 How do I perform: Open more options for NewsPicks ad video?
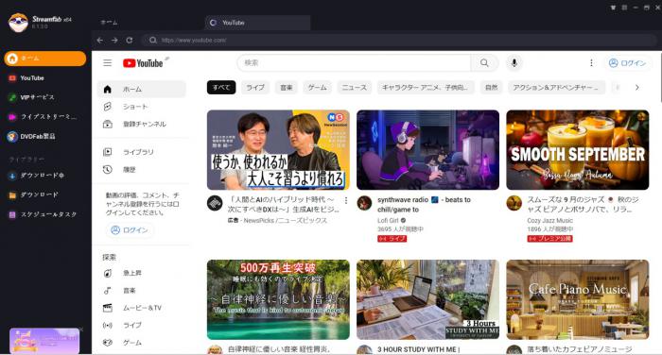(x=346, y=200)
